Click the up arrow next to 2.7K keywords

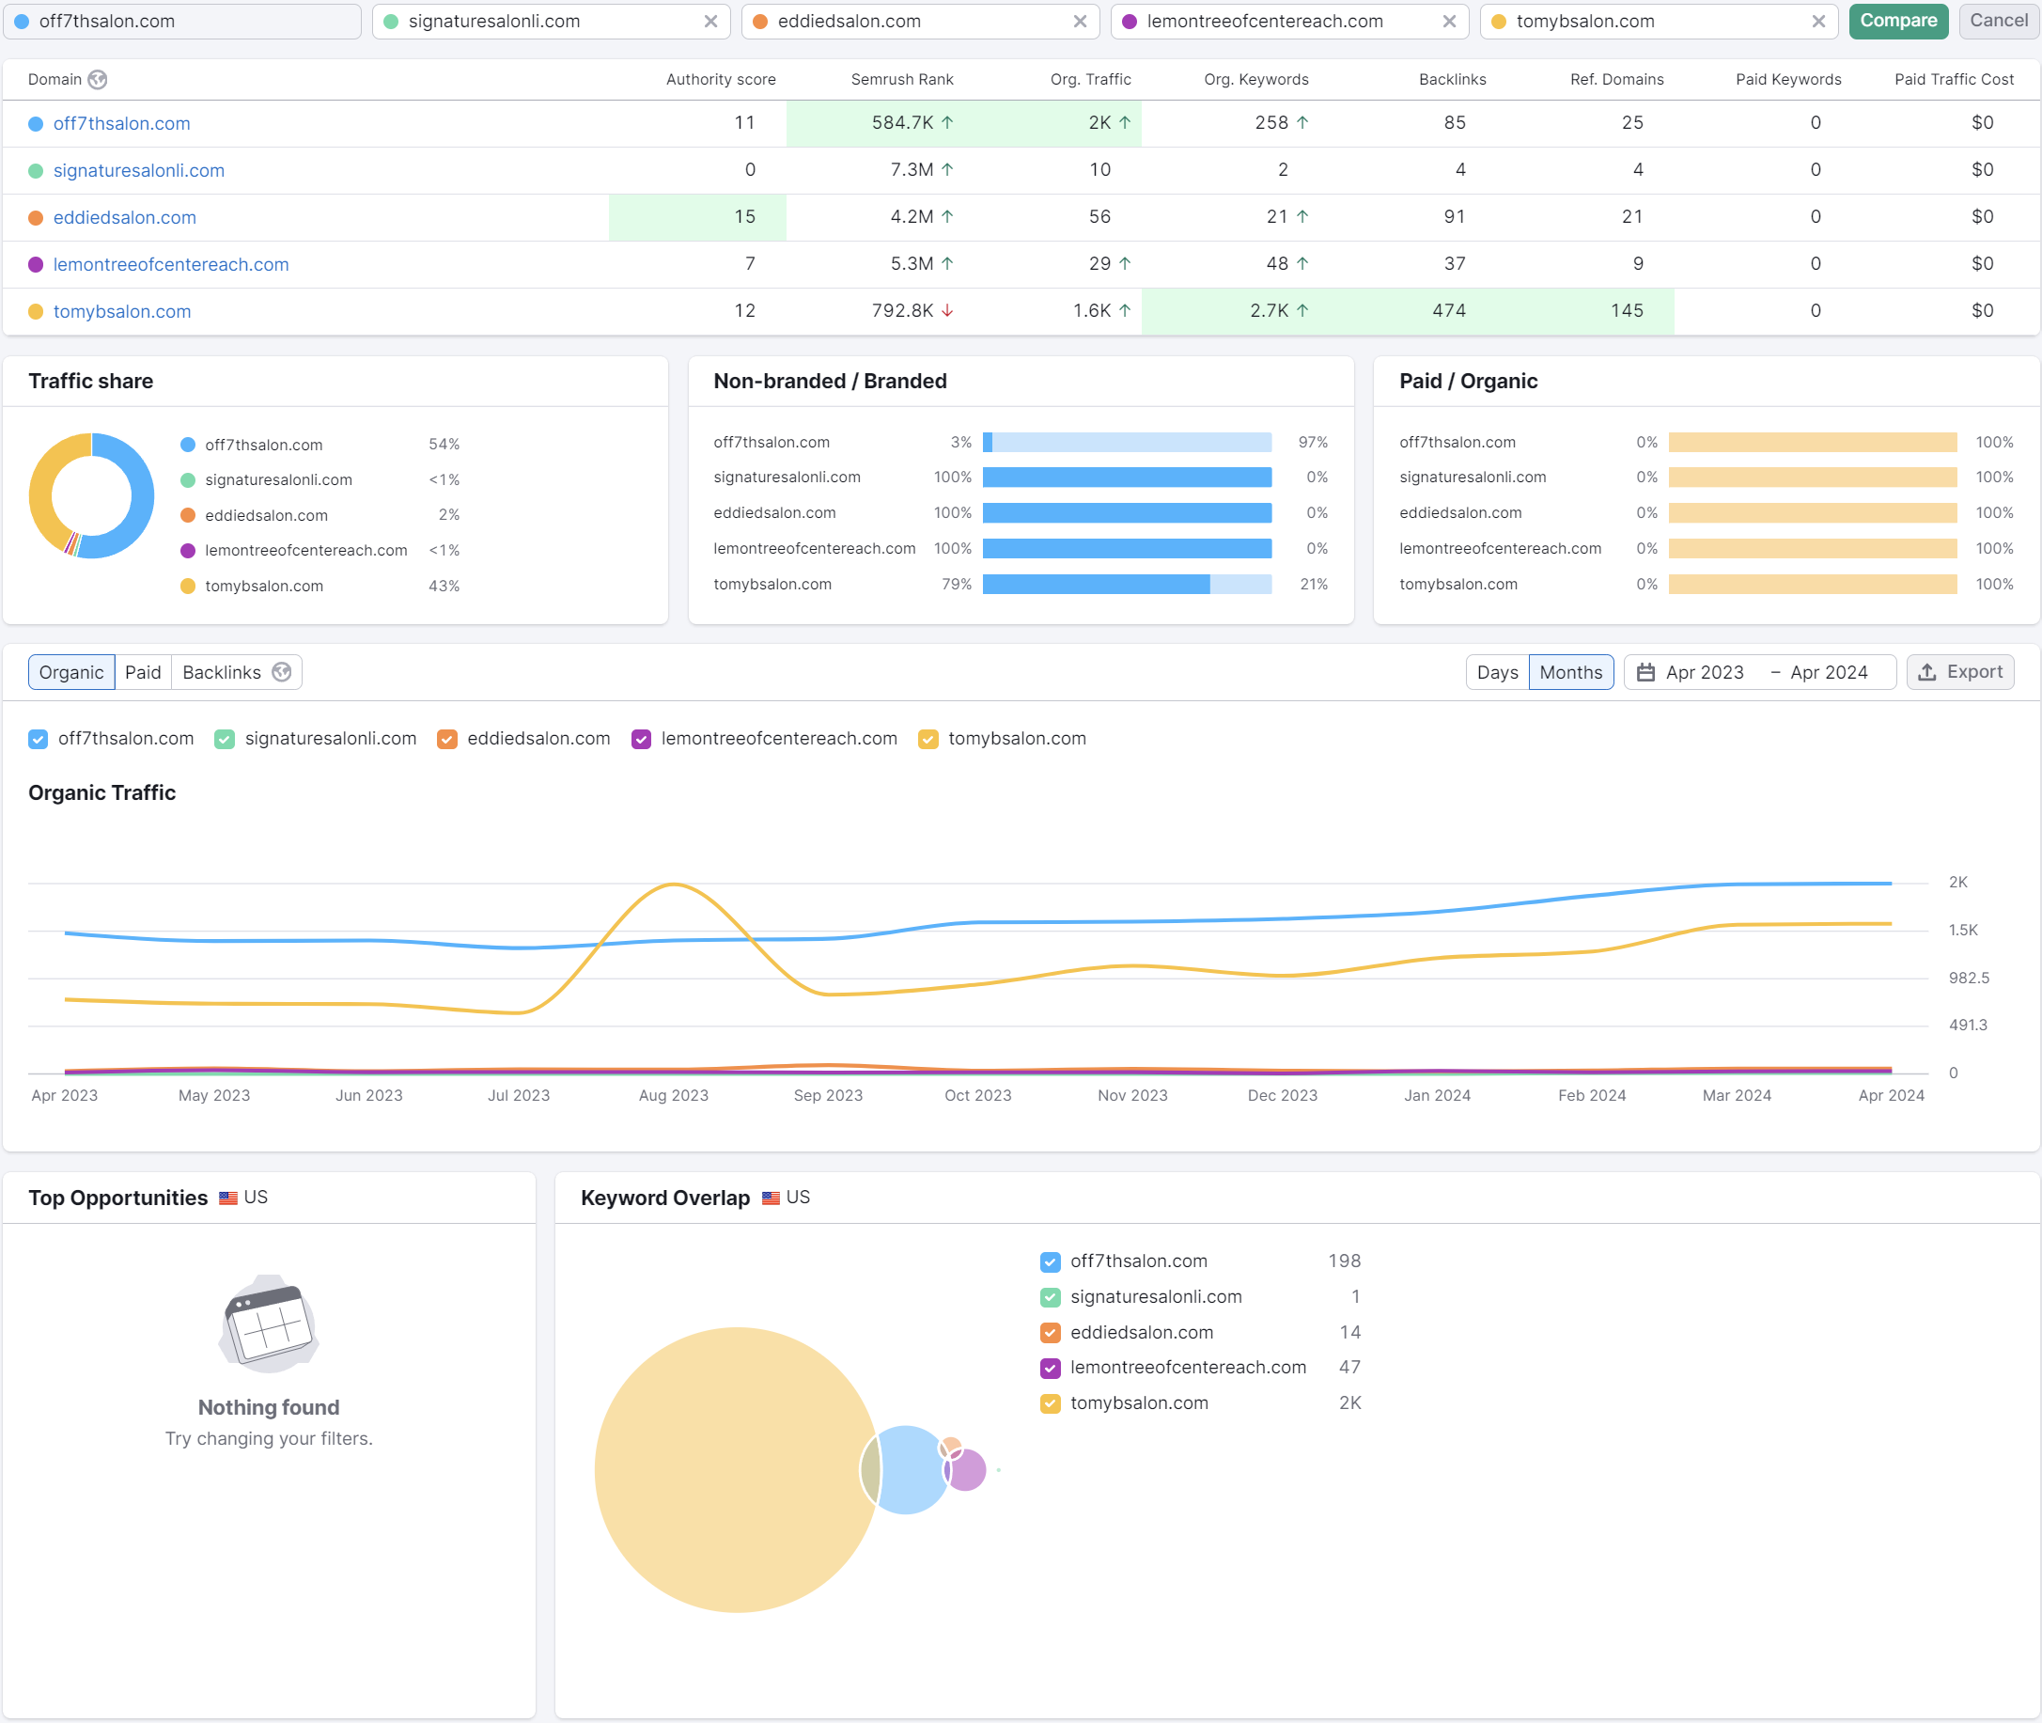pos(1302,310)
